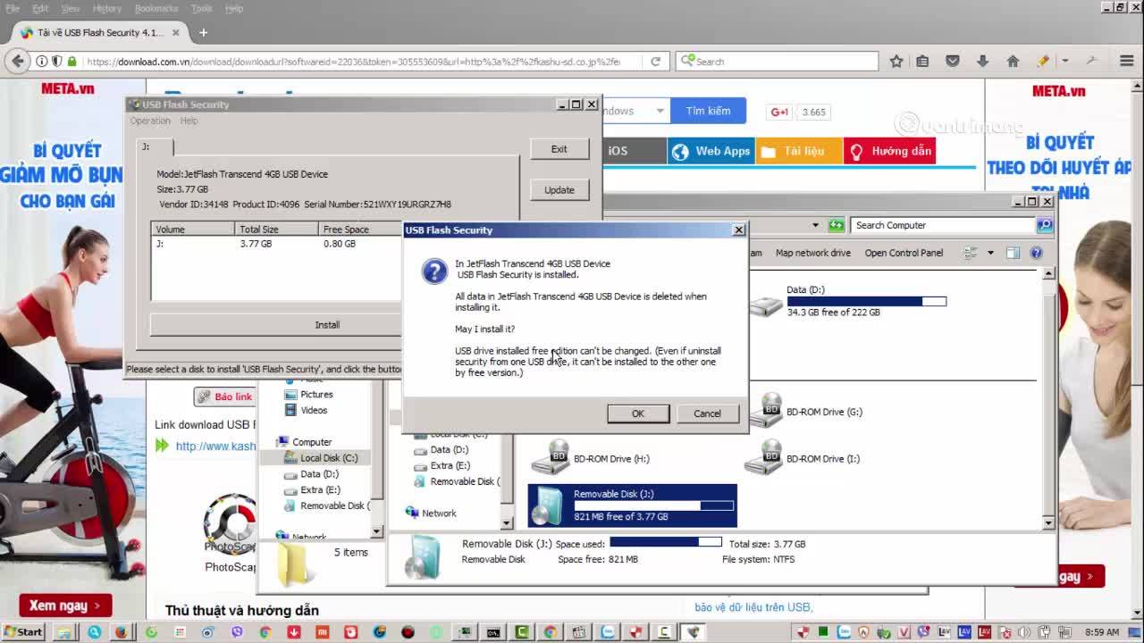Open the Windows dropdown beside Tìm kiếm
Screen dimensions: 1144x643
(660, 111)
